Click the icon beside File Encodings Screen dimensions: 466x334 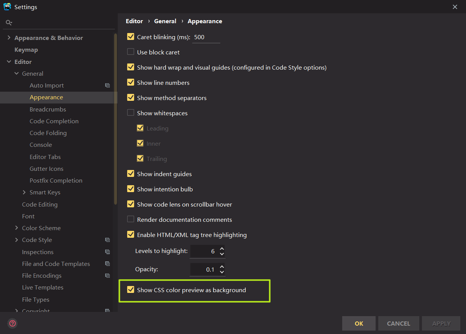pos(107,275)
